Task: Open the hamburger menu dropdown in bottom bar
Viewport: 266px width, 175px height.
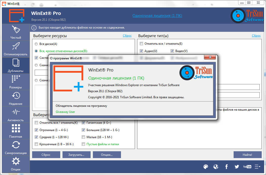Action: coord(257,167)
